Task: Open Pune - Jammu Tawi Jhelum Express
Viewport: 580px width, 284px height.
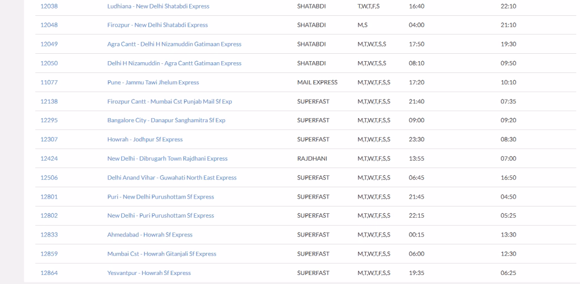Action: click(153, 83)
